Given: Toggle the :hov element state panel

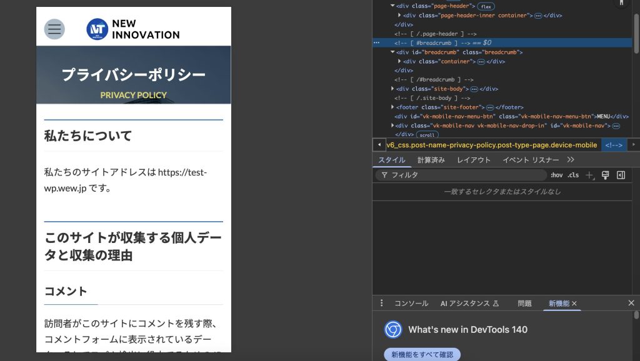Looking at the screenshot, I should click(x=556, y=176).
